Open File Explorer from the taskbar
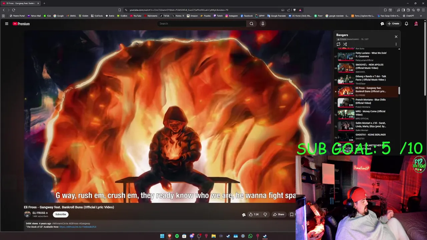Screen dimensions: 427x240 (213, 236)
